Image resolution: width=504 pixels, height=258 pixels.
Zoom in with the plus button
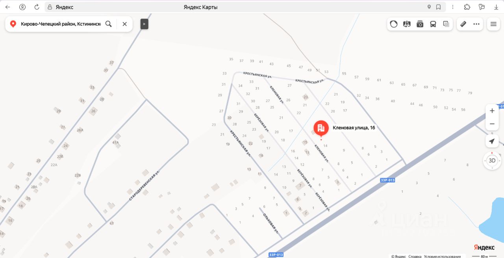[492, 111]
